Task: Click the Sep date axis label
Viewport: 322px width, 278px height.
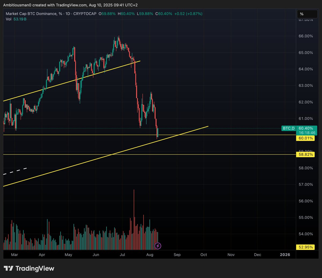Action: (177, 255)
